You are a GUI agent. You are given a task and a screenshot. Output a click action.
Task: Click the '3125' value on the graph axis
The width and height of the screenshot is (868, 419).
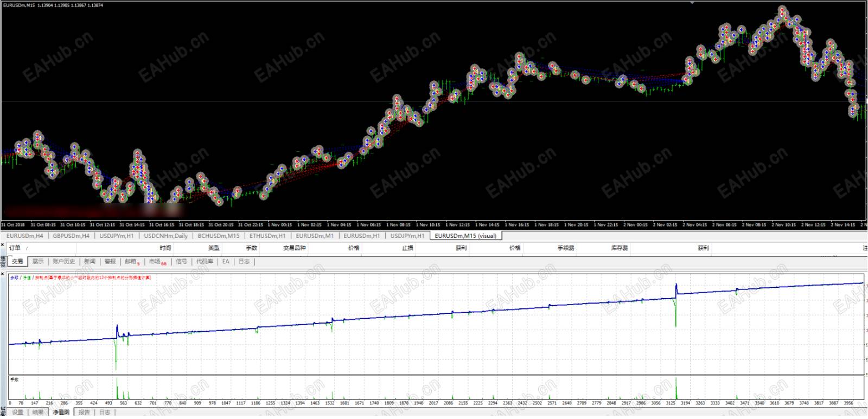pyautogui.click(x=672, y=403)
